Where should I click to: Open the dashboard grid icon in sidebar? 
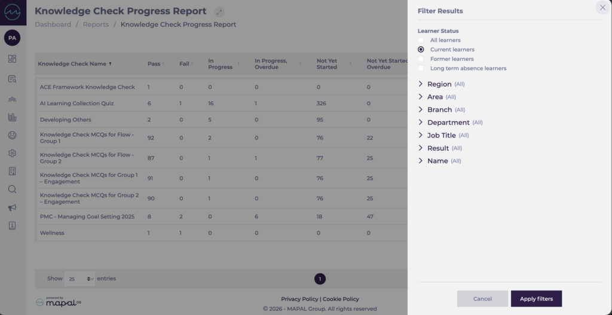13,59
